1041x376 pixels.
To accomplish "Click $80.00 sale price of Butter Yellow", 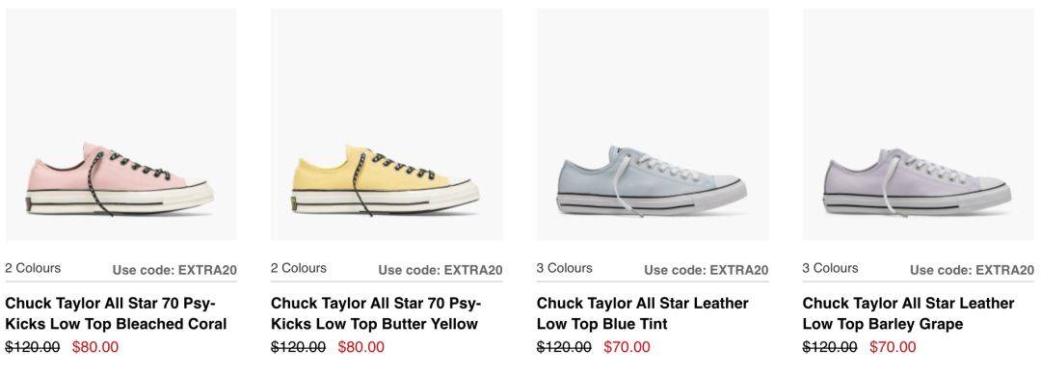I will click(361, 347).
